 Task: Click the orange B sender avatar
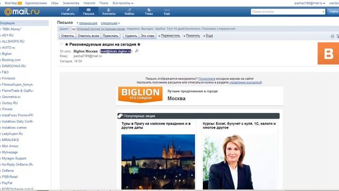(328, 53)
